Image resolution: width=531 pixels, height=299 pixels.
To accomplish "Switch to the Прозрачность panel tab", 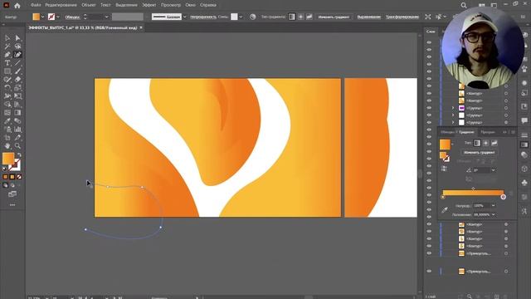I will point(488,132).
